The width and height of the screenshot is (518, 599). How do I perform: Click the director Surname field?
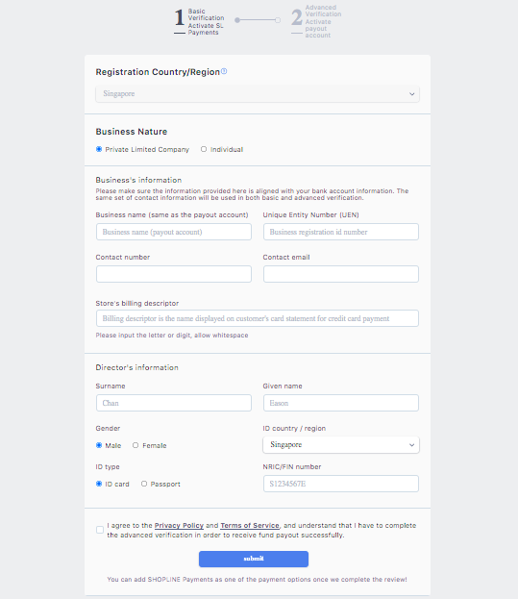174,403
